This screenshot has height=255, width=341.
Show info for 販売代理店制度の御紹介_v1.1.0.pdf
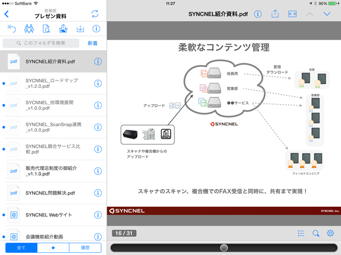point(98,171)
